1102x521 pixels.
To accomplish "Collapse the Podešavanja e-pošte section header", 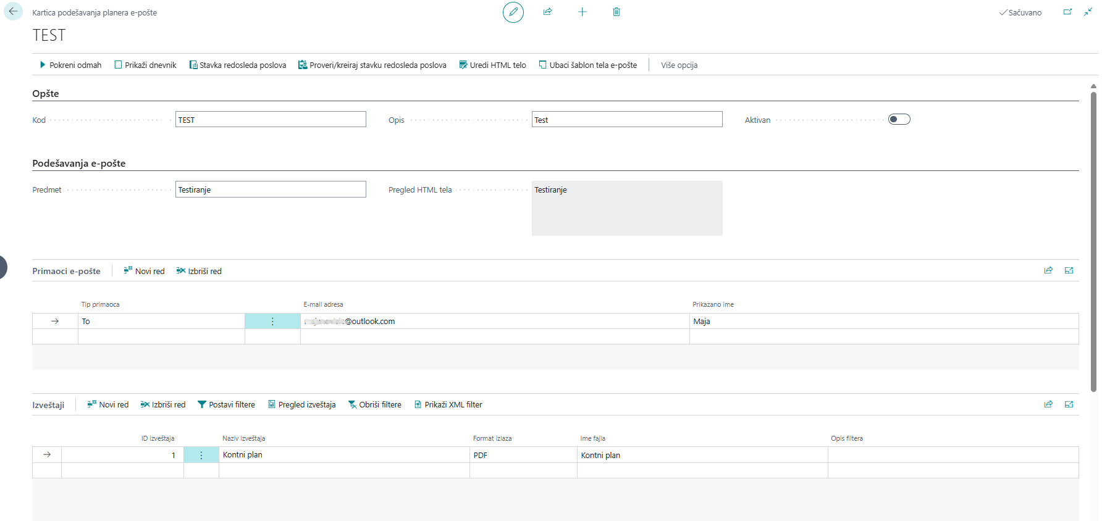I will coord(79,164).
